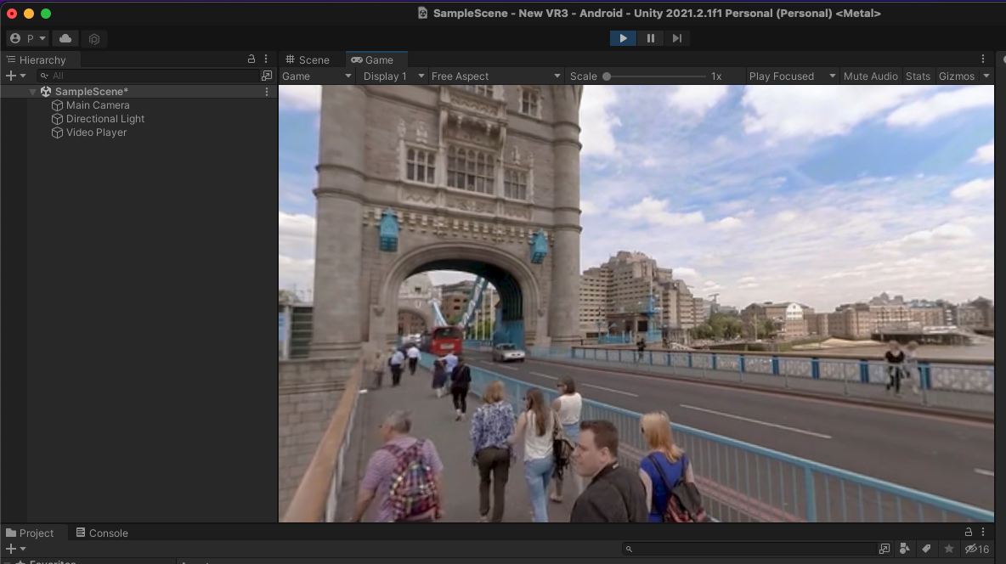Open the Project panel more-options menu

tap(983, 532)
